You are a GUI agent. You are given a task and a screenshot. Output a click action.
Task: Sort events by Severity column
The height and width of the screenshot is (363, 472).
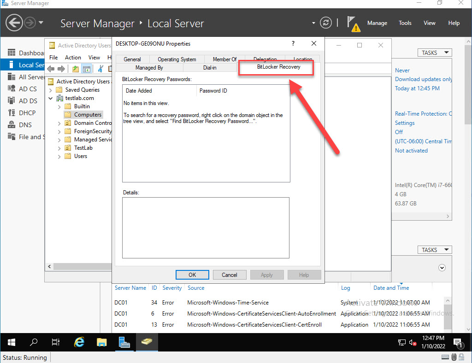pyautogui.click(x=172, y=288)
